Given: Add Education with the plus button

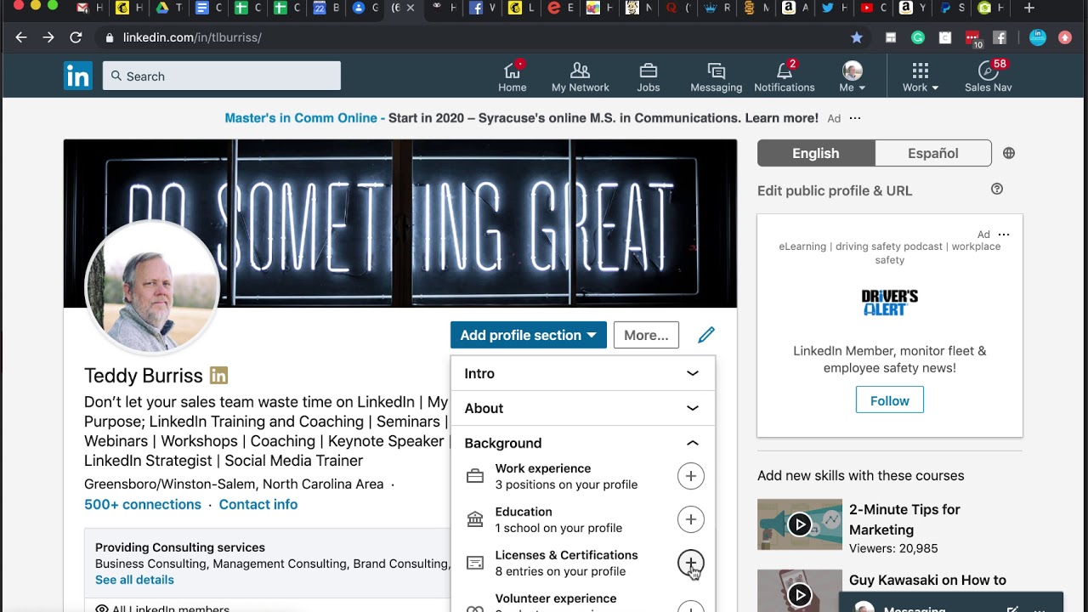Looking at the screenshot, I should [690, 519].
